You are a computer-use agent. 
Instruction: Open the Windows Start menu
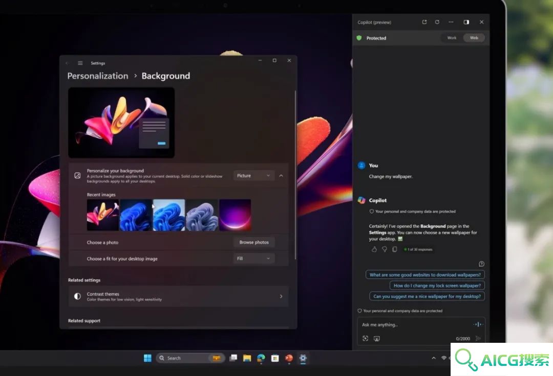click(147, 358)
